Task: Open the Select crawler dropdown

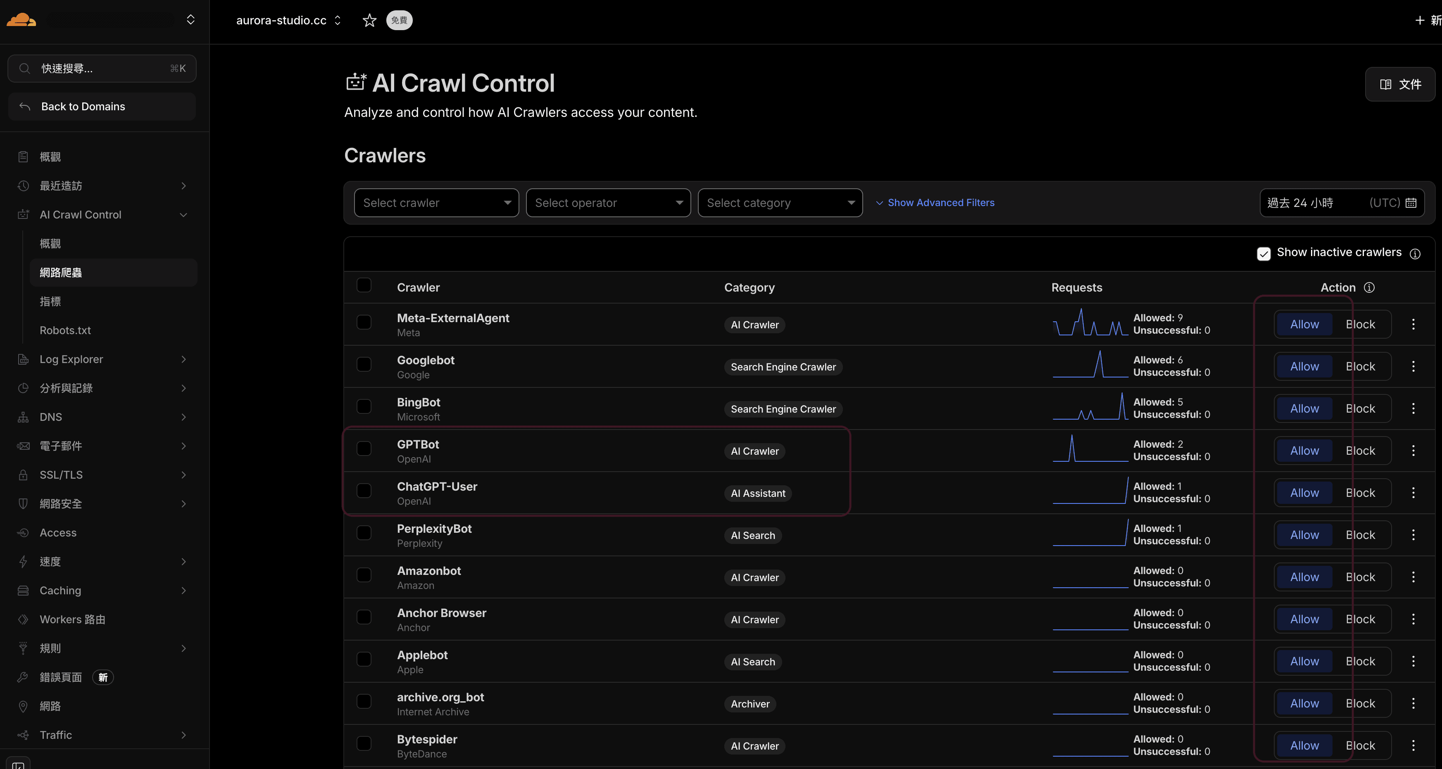Action: click(x=436, y=203)
